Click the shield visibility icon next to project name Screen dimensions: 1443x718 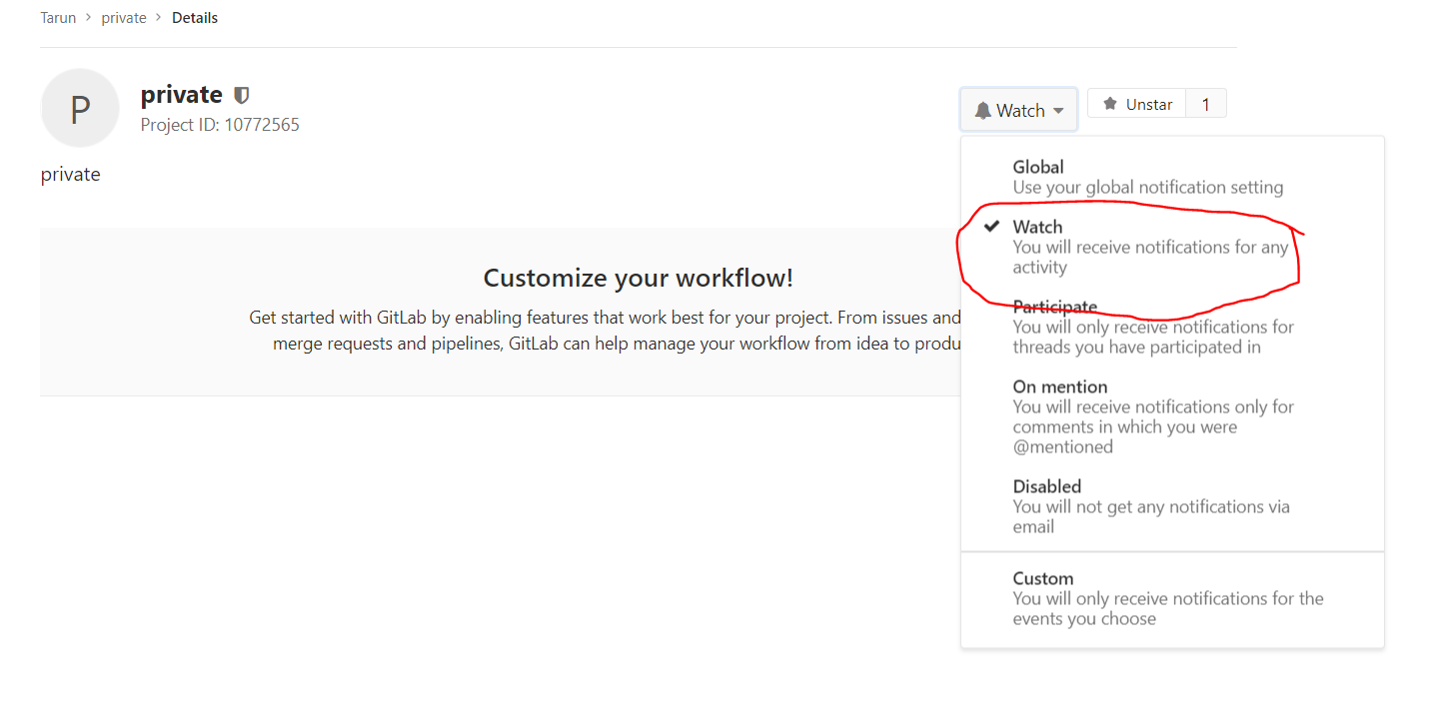[241, 96]
